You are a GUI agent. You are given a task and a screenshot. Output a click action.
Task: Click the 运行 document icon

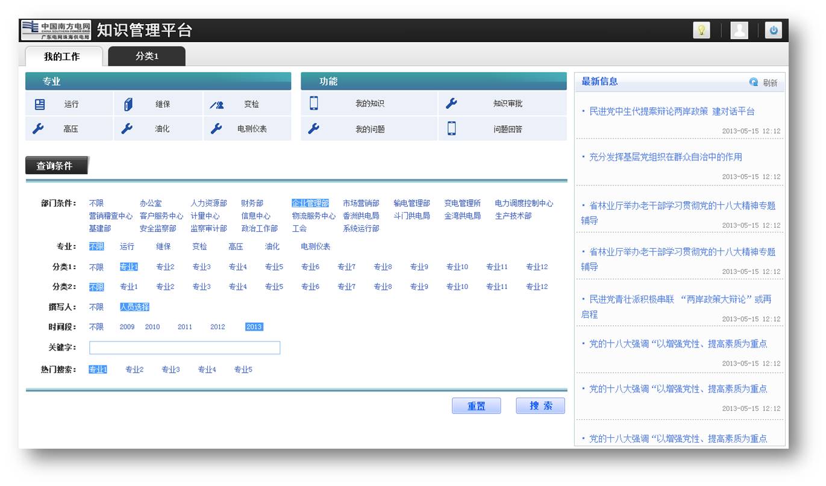click(40, 104)
